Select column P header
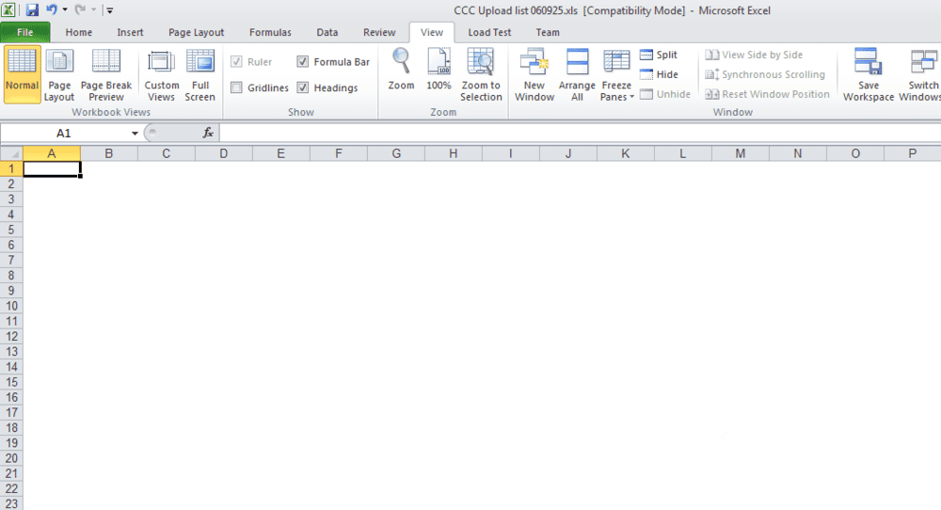Viewport: 941px width, 510px height. click(x=912, y=153)
